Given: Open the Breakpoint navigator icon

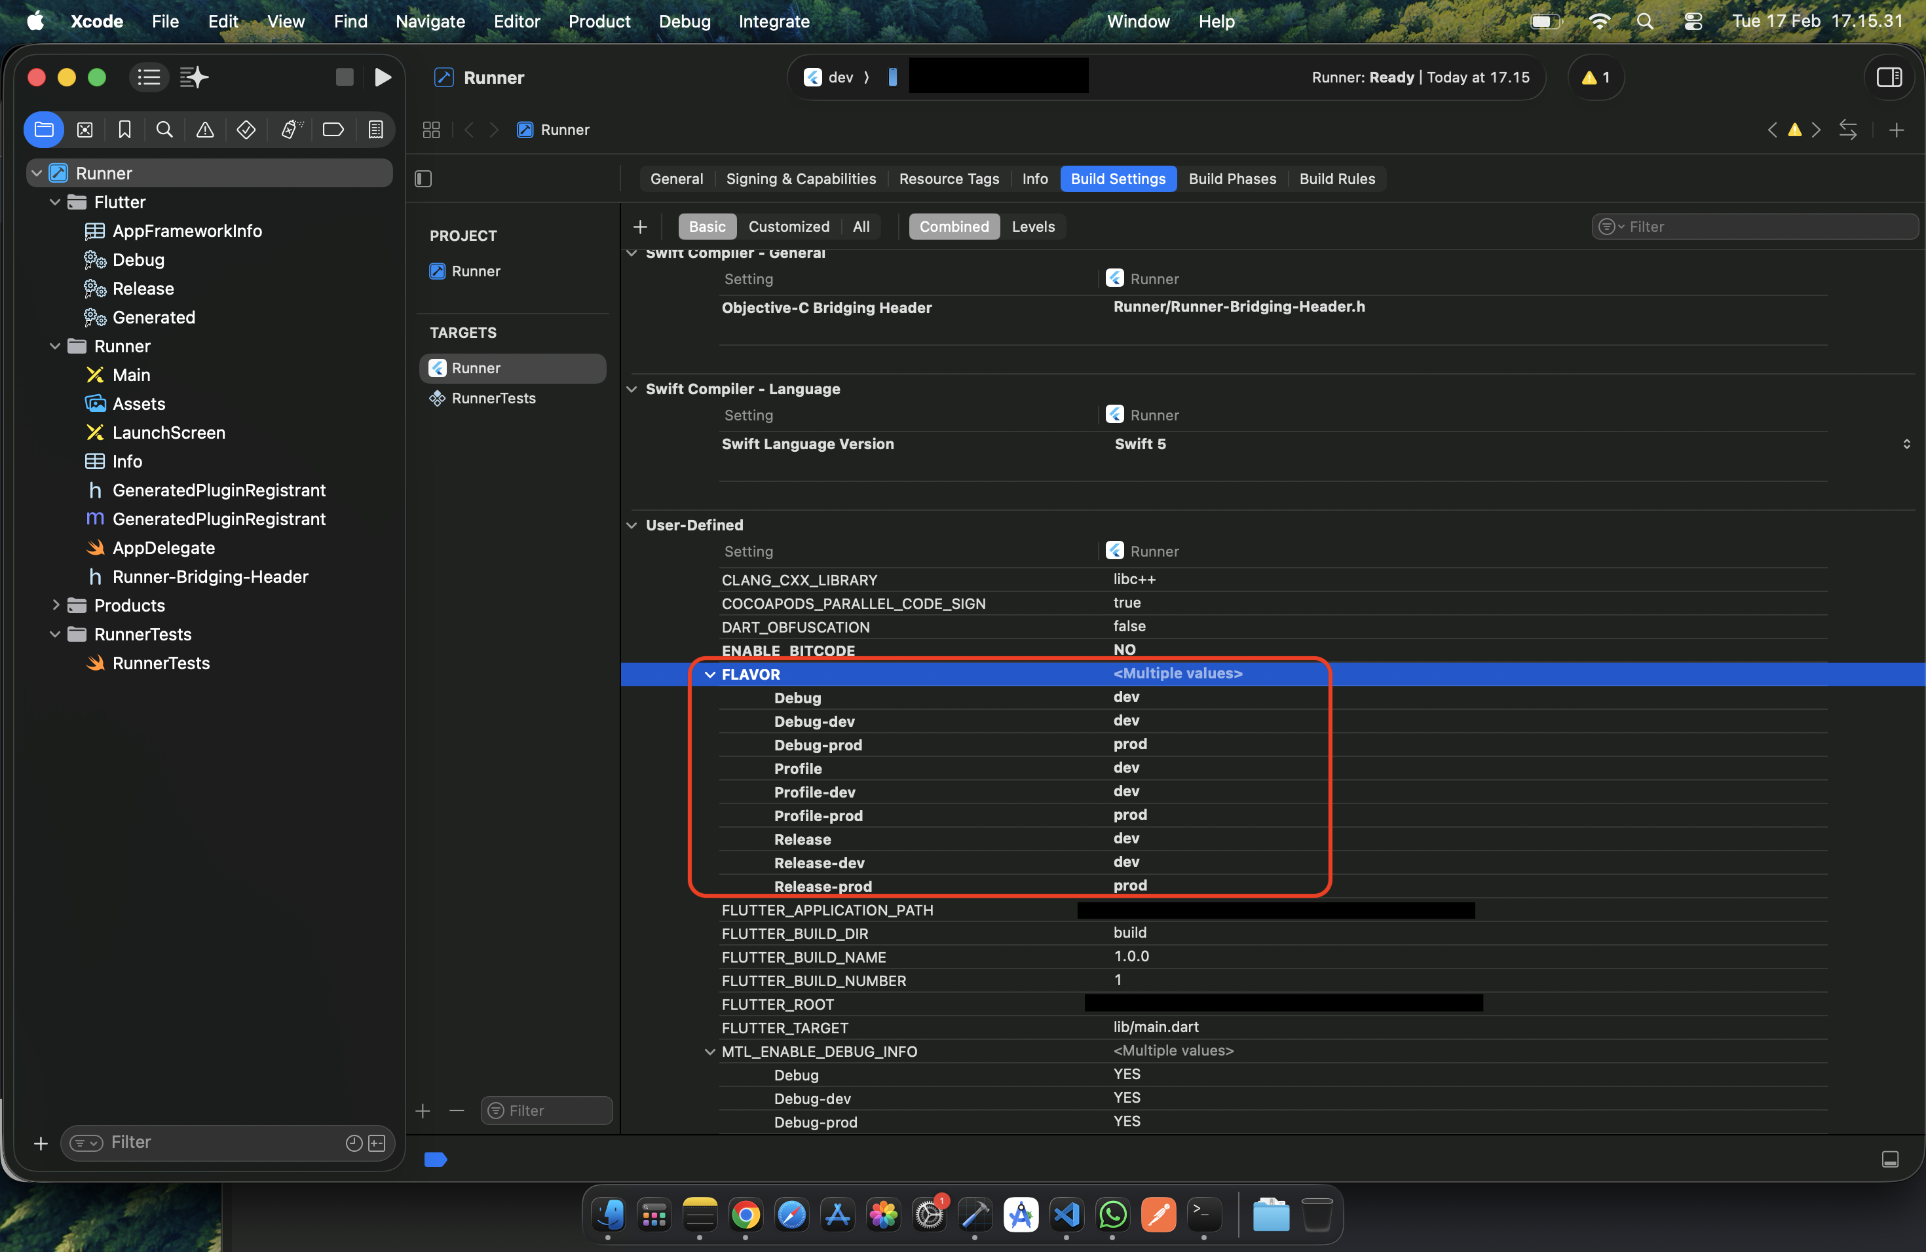Looking at the screenshot, I should 333,130.
